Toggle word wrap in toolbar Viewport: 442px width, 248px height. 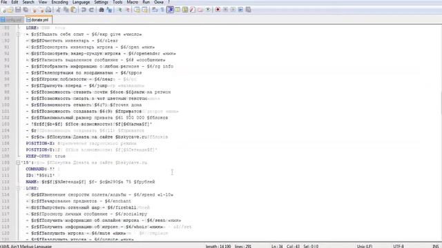pyautogui.click(x=155, y=10)
